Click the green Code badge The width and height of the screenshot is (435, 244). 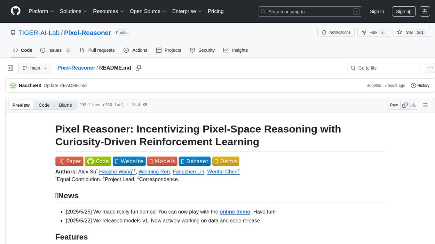pyautogui.click(x=98, y=161)
